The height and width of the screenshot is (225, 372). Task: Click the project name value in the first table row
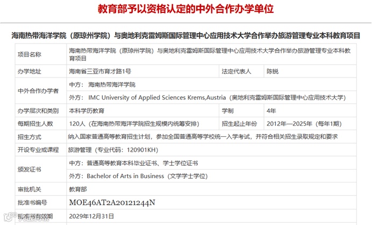[210, 54]
